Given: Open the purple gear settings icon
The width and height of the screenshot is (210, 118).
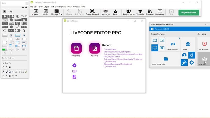Looking at the screenshot, I should pos(74,65).
